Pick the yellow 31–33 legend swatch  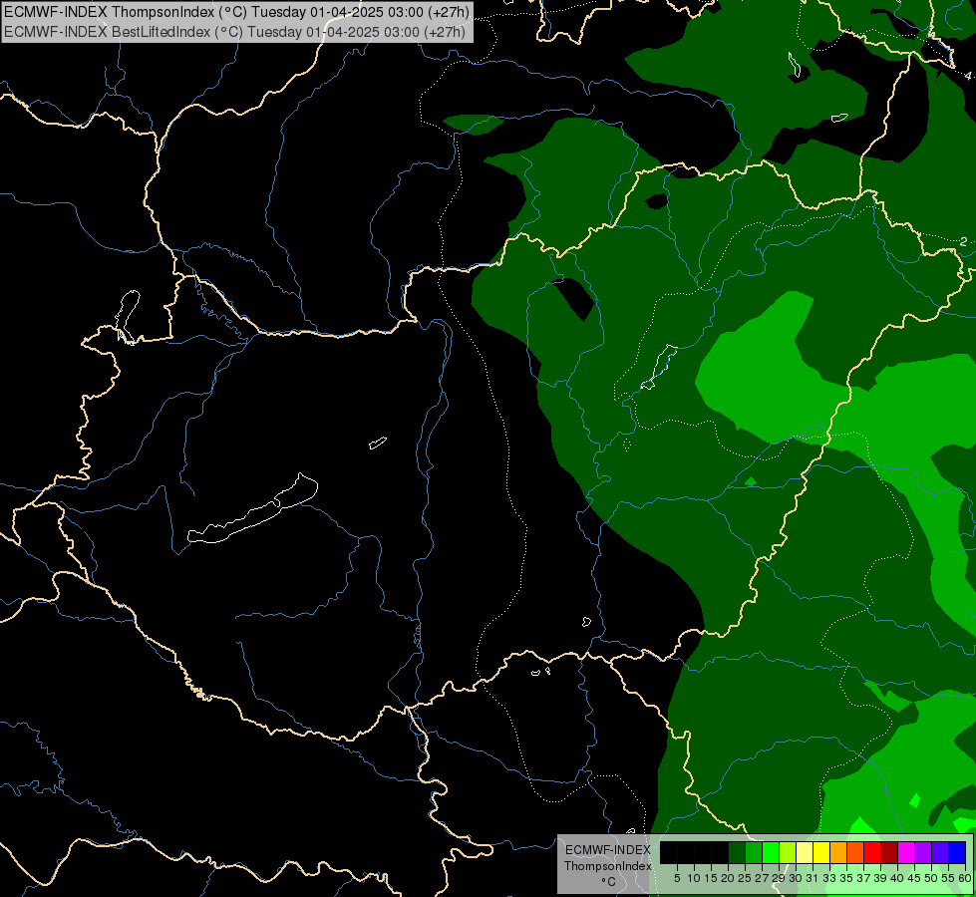821,853
